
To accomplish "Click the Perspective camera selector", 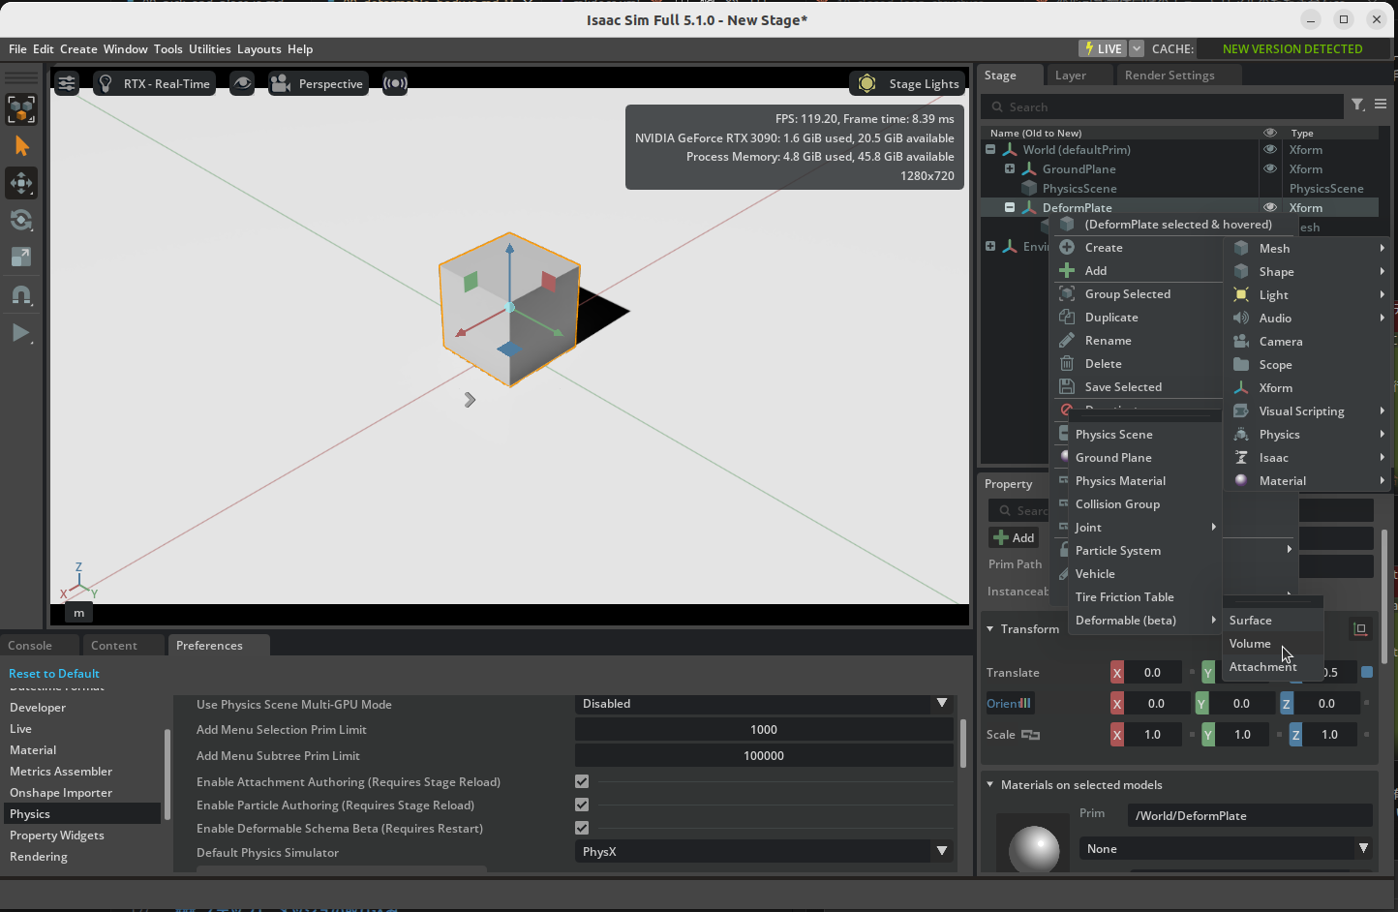I will (318, 83).
